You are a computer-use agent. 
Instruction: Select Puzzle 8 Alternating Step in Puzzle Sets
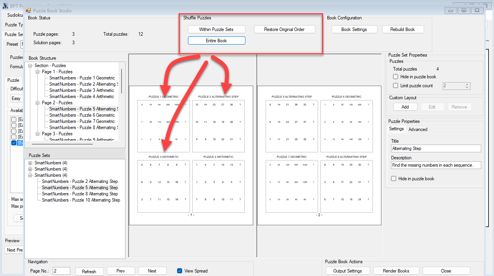pos(80,194)
